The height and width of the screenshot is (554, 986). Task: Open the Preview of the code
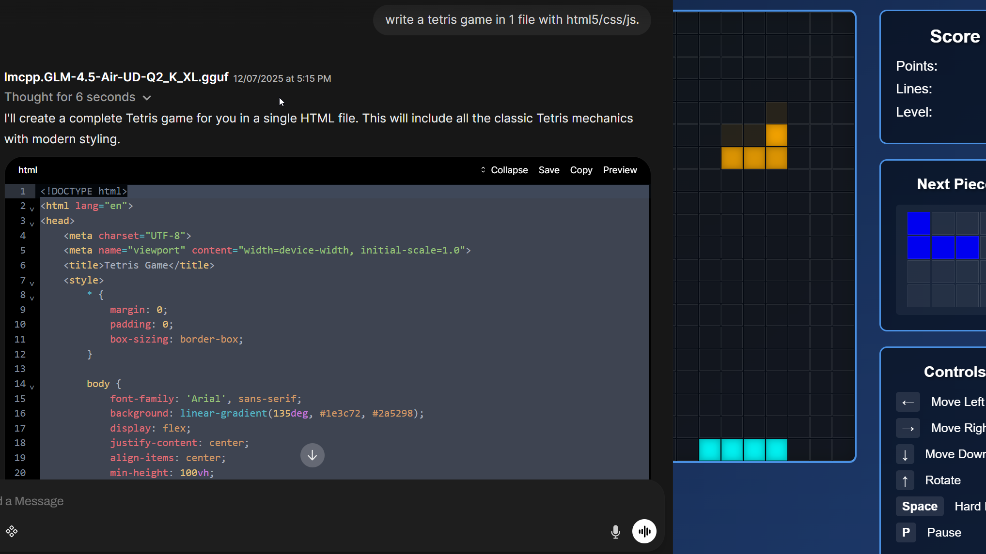click(620, 170)
